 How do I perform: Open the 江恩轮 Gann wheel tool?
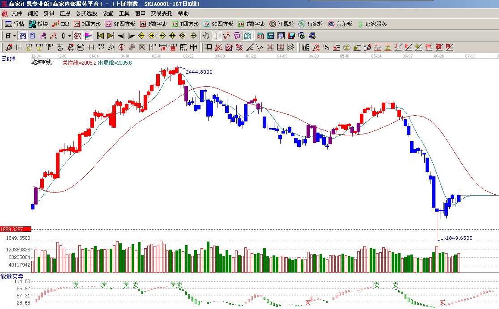(x=282, y=24)
